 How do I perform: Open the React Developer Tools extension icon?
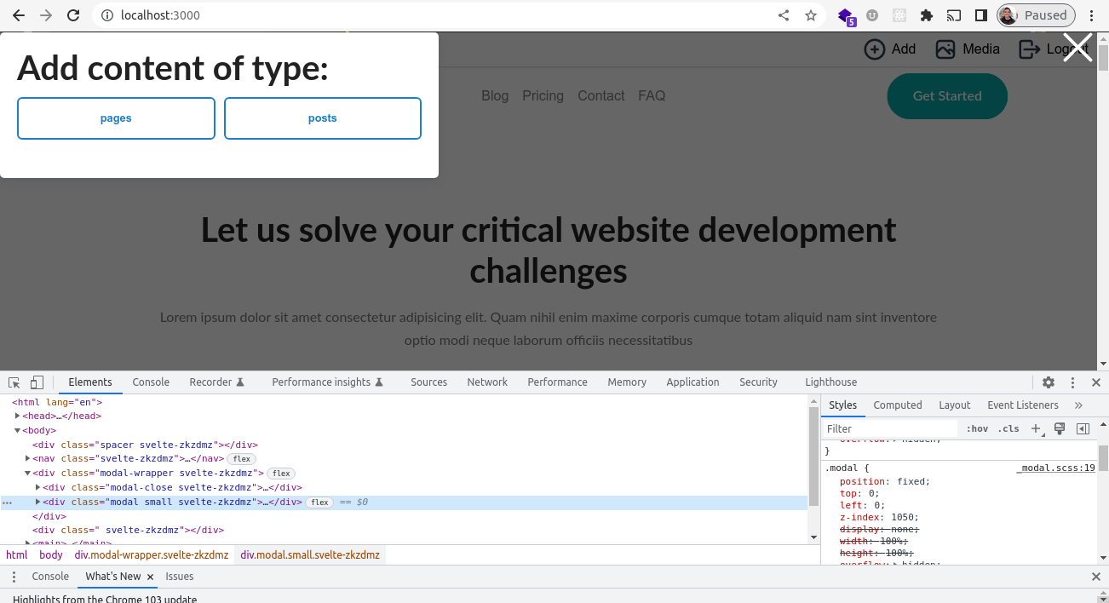coord(899,15)
